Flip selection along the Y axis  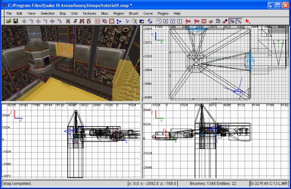[x=38, y=21]
